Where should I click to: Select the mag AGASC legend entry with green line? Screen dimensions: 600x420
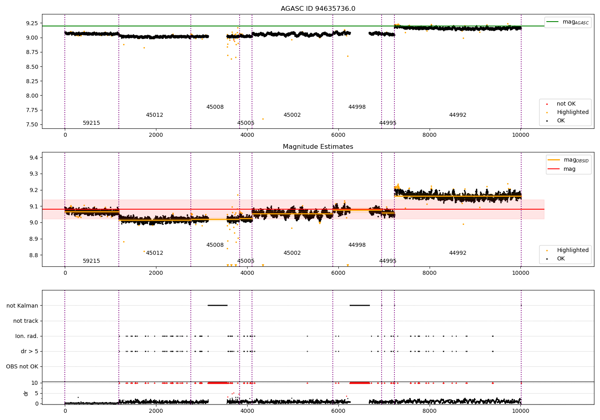[568, 22]
